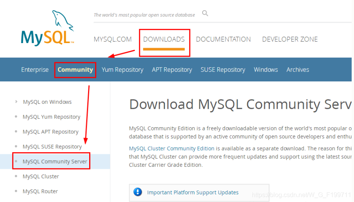The height and width of the screenshot is (202, 354).
Task: Click the Download MySQL Community Server heading
Action: pyautogui.click(x=240, y=105)
